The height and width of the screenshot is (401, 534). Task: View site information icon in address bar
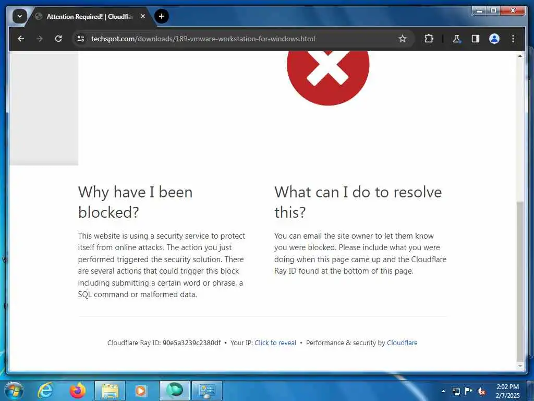coord(81,39)
